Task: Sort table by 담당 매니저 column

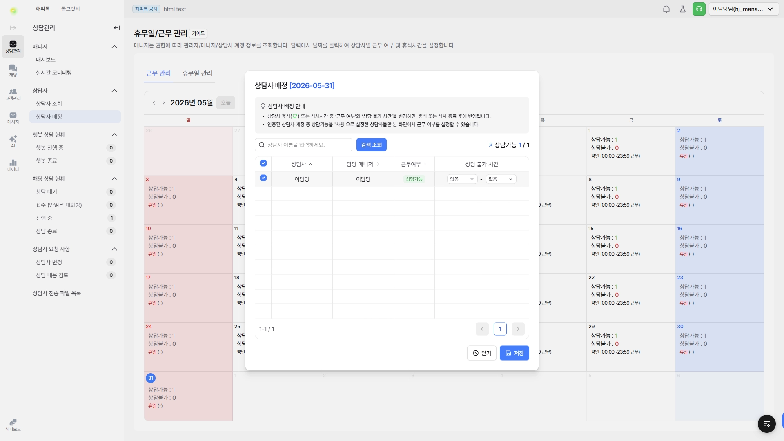Action: [363, 164]
